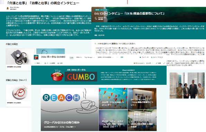Click the blood pressure monitor card under 介護との両立
206x132 pixels.
pos(20,60)
